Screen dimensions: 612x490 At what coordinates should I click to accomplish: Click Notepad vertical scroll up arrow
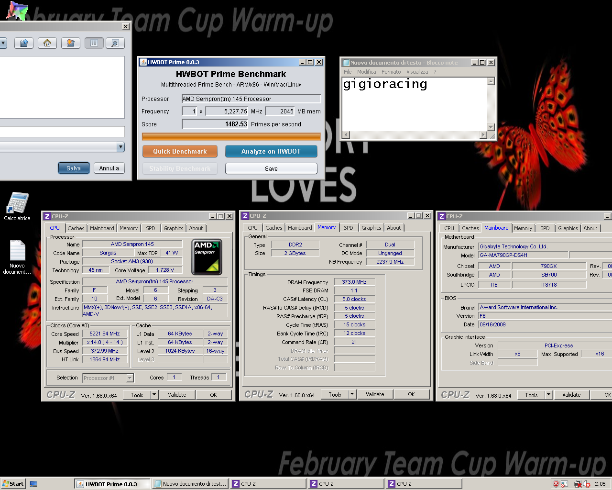pos(491,81)
